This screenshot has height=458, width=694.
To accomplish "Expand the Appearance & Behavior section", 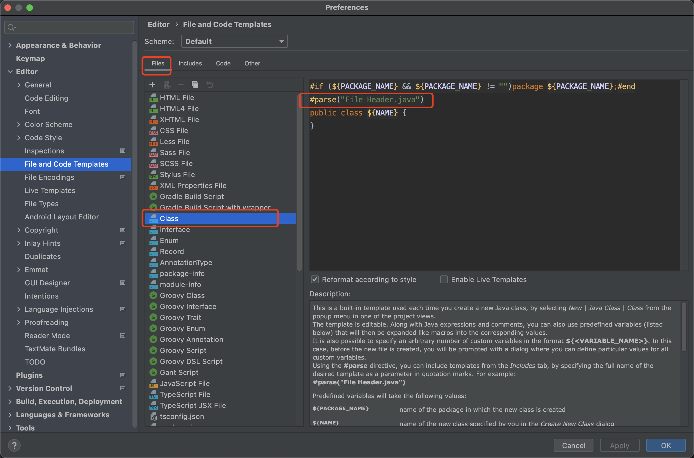I will pos(10,45).
